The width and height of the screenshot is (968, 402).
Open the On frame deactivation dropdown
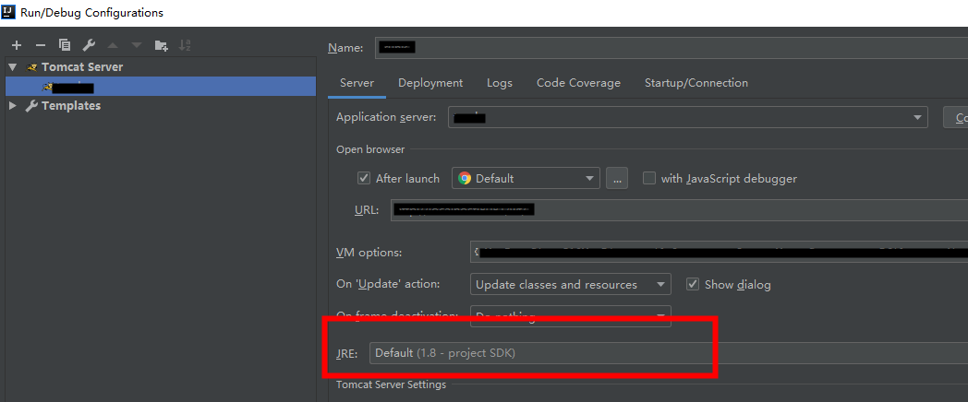coord(571,316)
